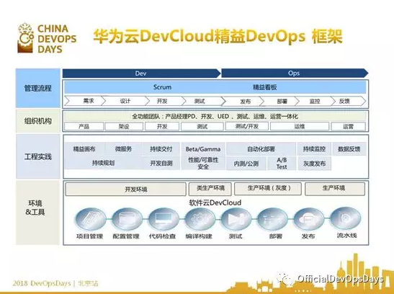The image size is (394, 294).
Task: Select the 代码检查 monitor icon
Action: (x=164, y=219)
